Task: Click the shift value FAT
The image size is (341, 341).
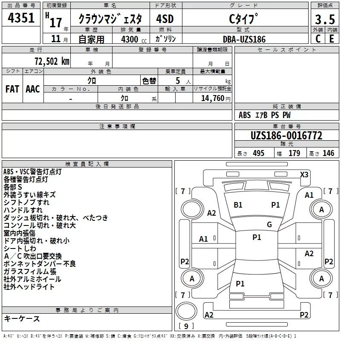Action: coord(12,89)
